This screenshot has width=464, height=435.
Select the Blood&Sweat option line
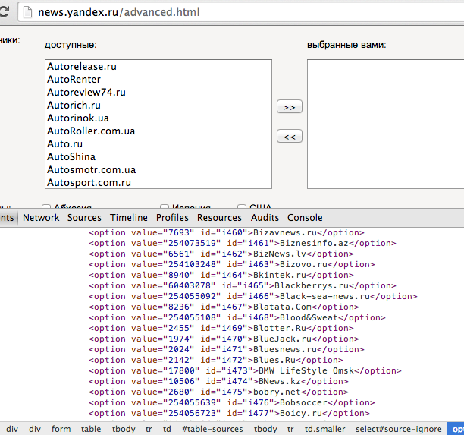(237, 317)
